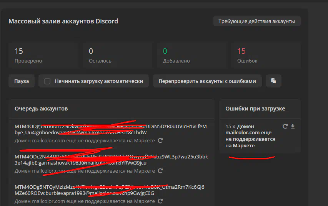328x206 pixels.
Task: Retry the griboedovam account row
Action: pos(160,140)
